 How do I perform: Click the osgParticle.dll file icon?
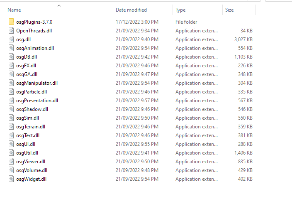(x=11, y=92)
